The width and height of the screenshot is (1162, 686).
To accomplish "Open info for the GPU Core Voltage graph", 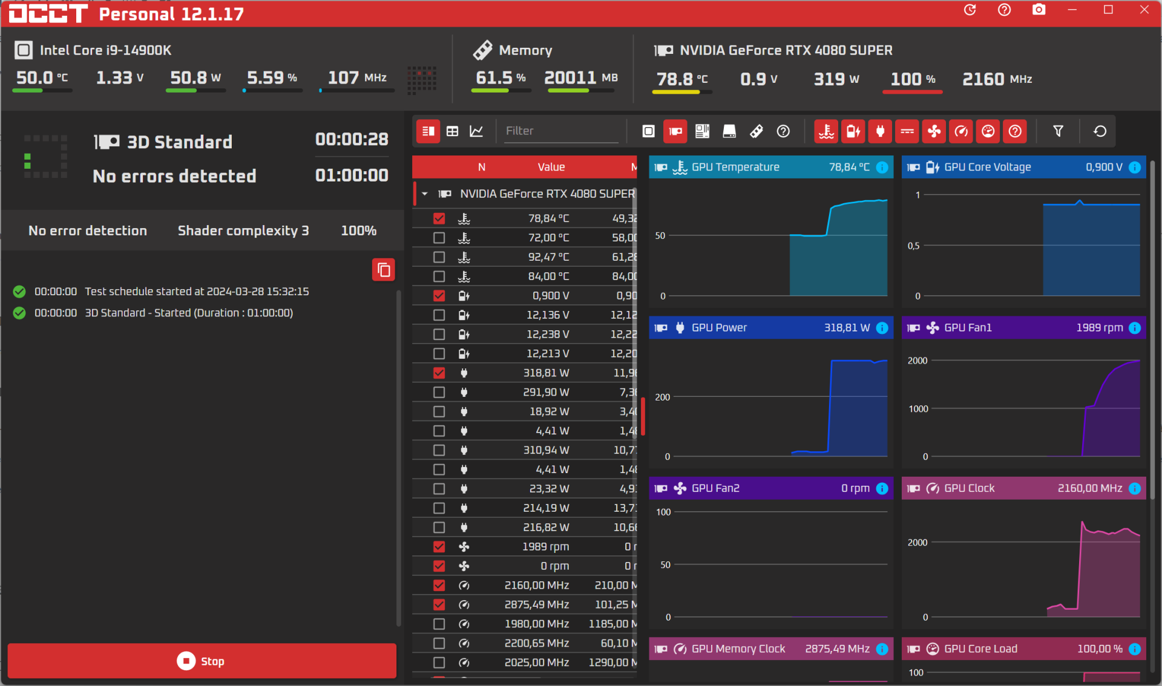I will (x=1135, y=168).
